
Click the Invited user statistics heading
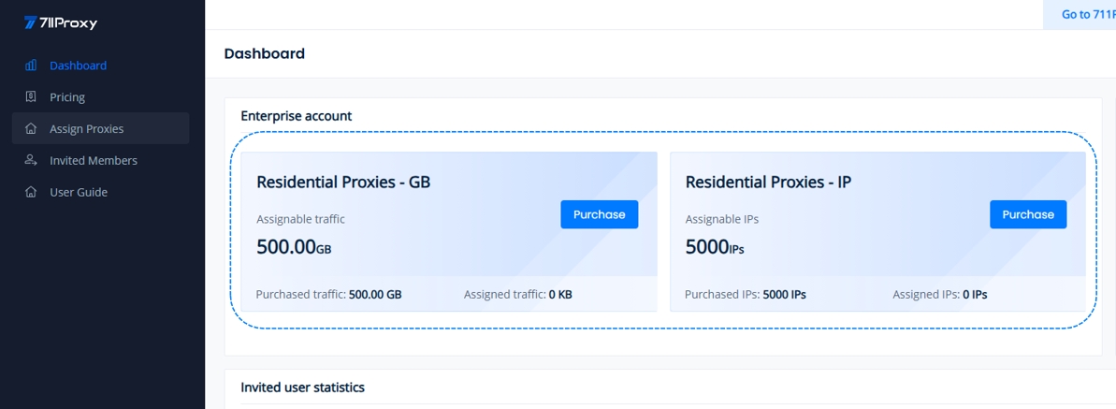pos(302,387)
